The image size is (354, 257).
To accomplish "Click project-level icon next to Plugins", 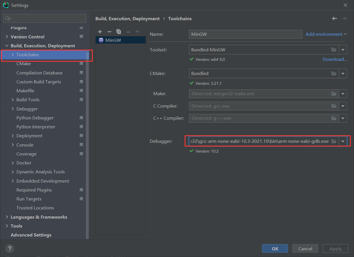I will pos(81,28).
